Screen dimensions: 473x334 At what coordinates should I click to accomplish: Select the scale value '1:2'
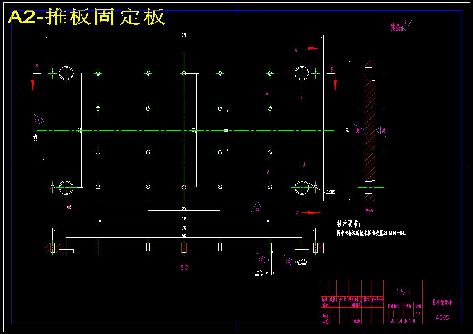tap(418, 314)
